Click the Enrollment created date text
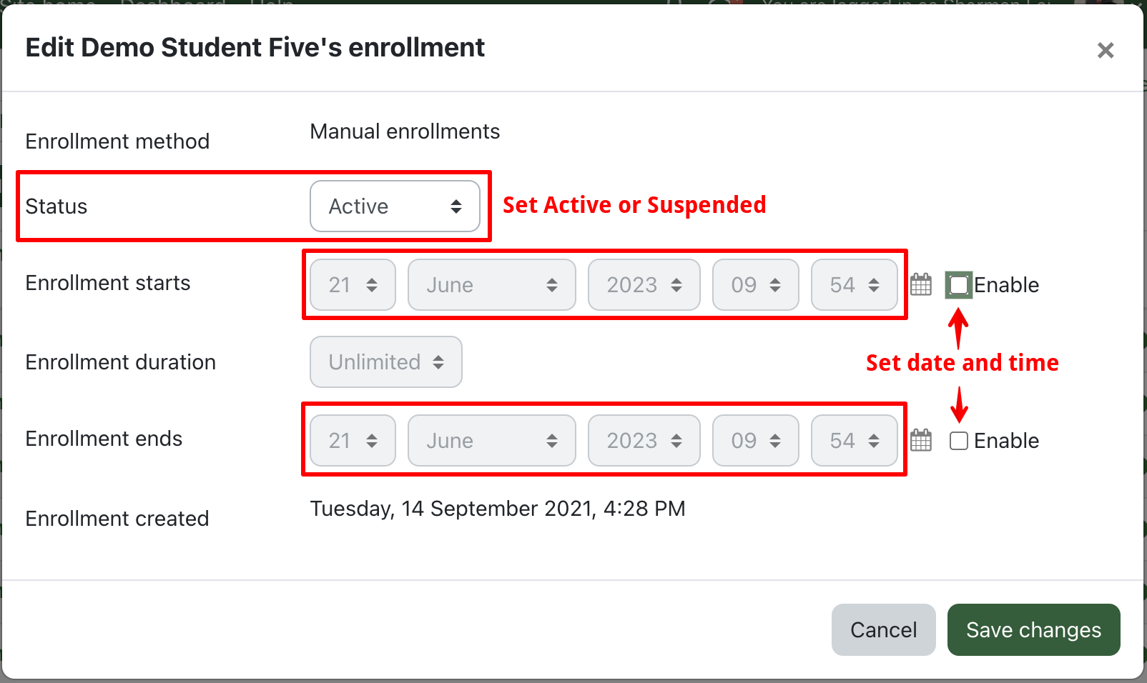 pos(497,509)
